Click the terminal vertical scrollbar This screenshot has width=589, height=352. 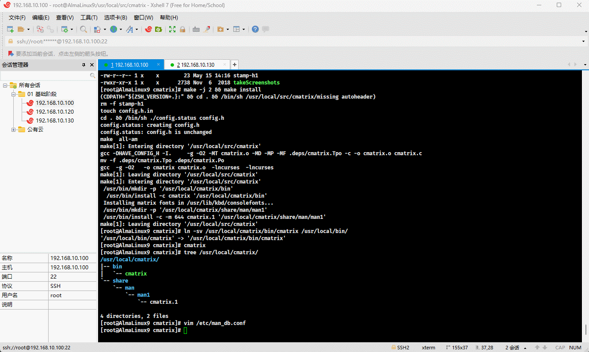[x=586, y=329]
